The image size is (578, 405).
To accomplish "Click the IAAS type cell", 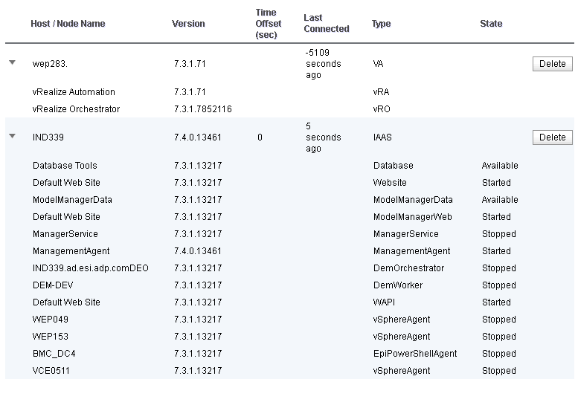I will pos(382,137).
